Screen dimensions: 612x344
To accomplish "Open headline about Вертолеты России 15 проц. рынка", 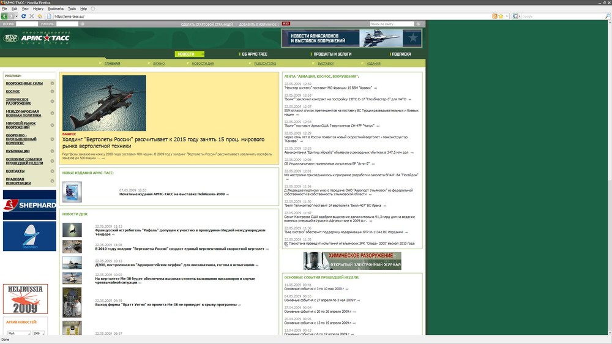I will click(x=163, y=143).
